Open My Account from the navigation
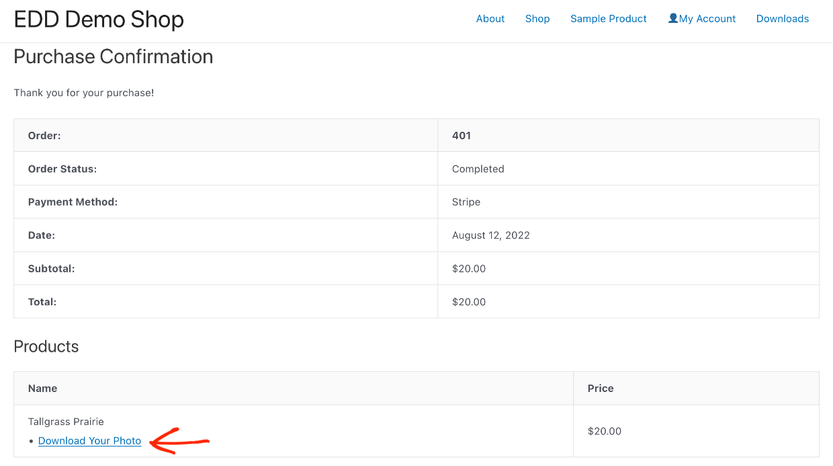 point(707,19)
